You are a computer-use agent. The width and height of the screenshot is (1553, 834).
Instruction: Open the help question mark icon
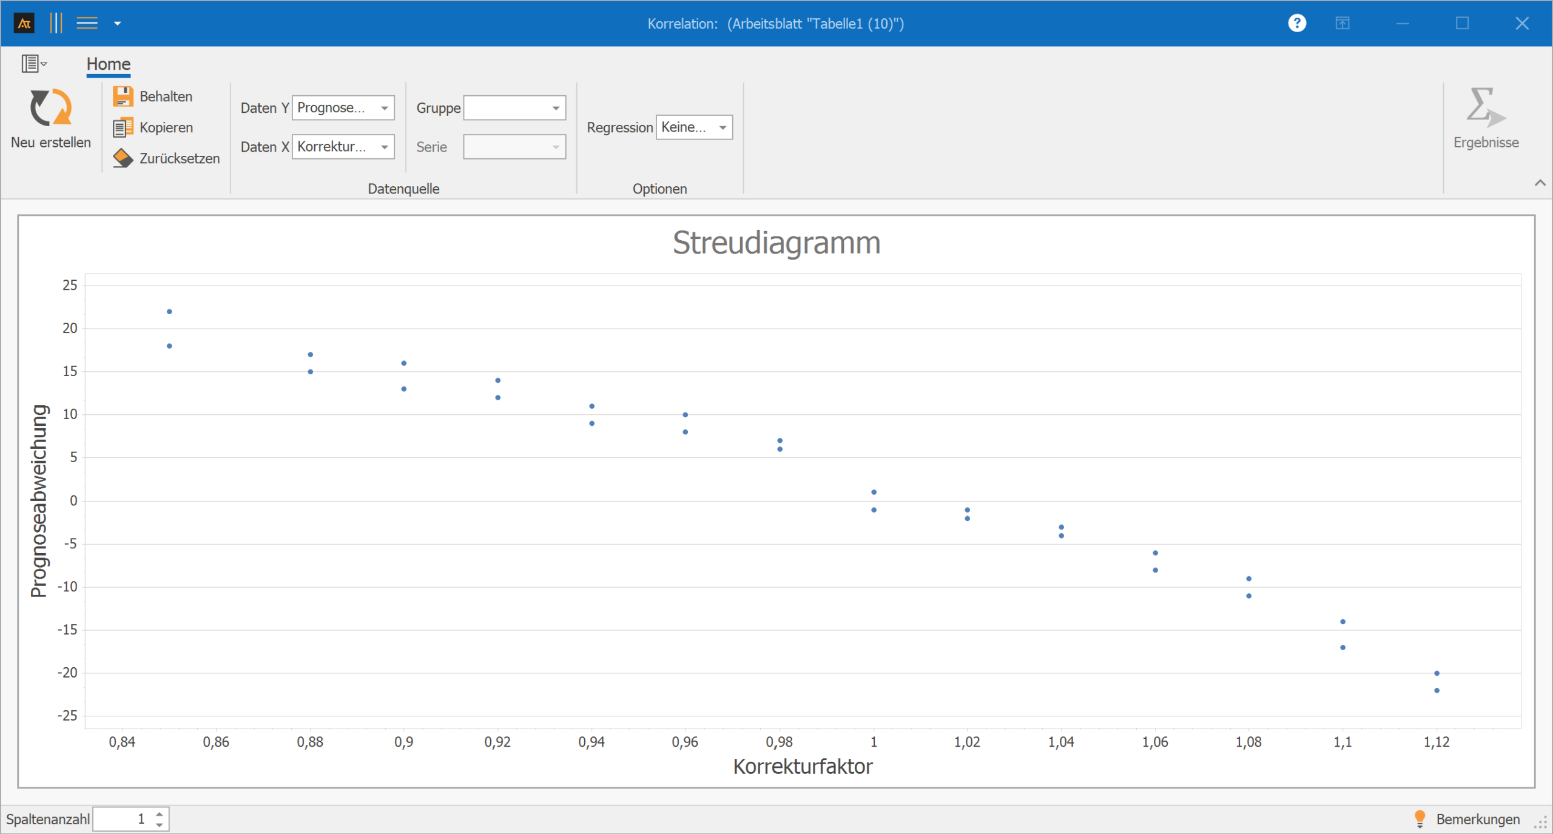(1296, 23)
